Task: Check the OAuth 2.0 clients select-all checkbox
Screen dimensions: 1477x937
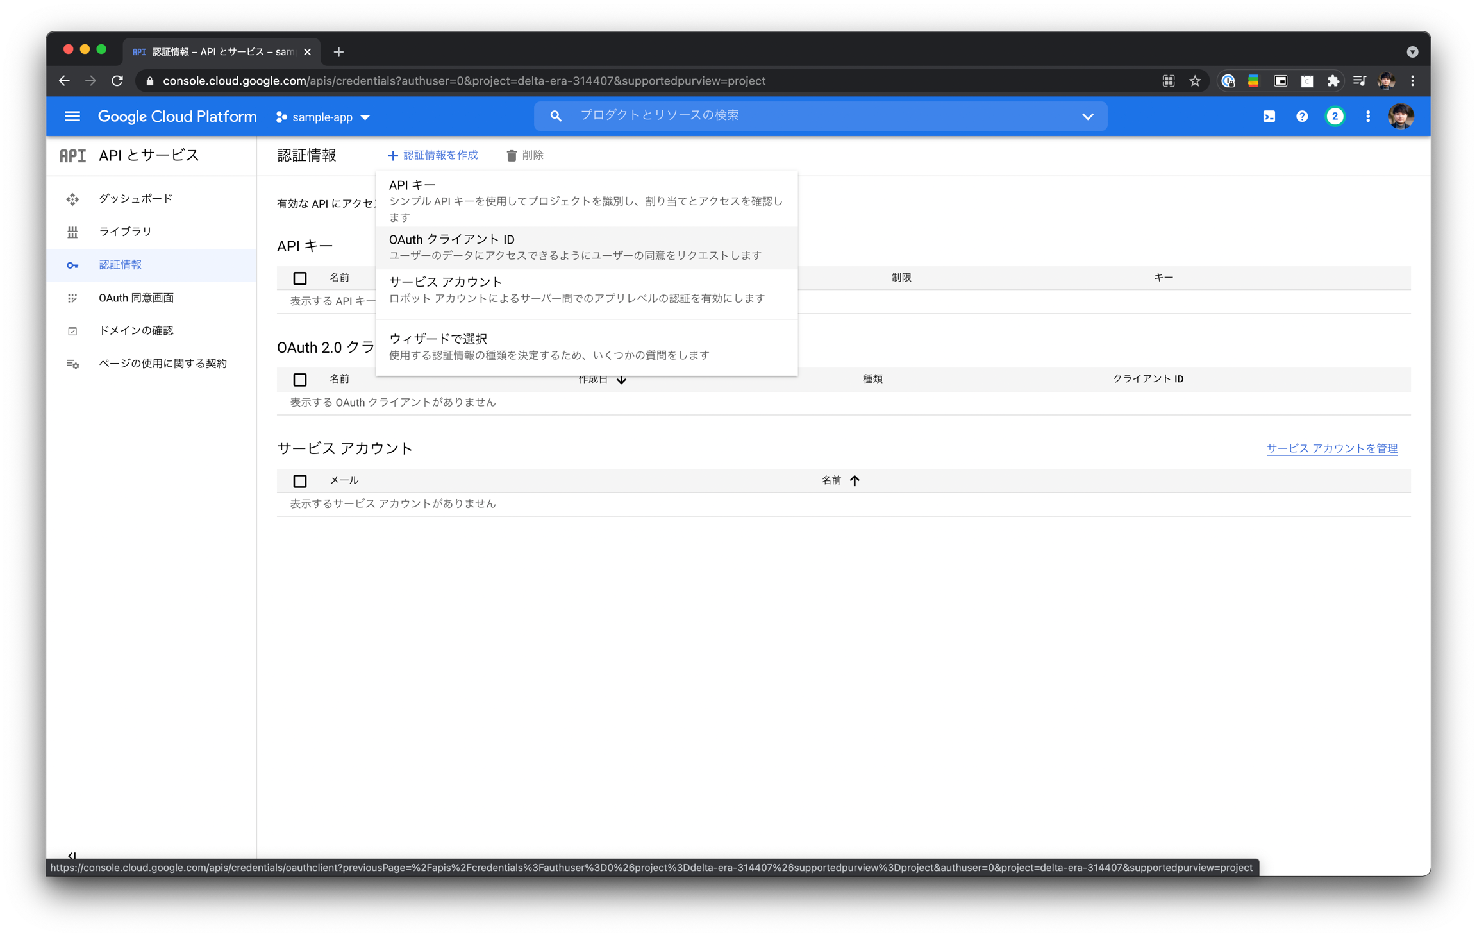Action: (x=299, y=380)
